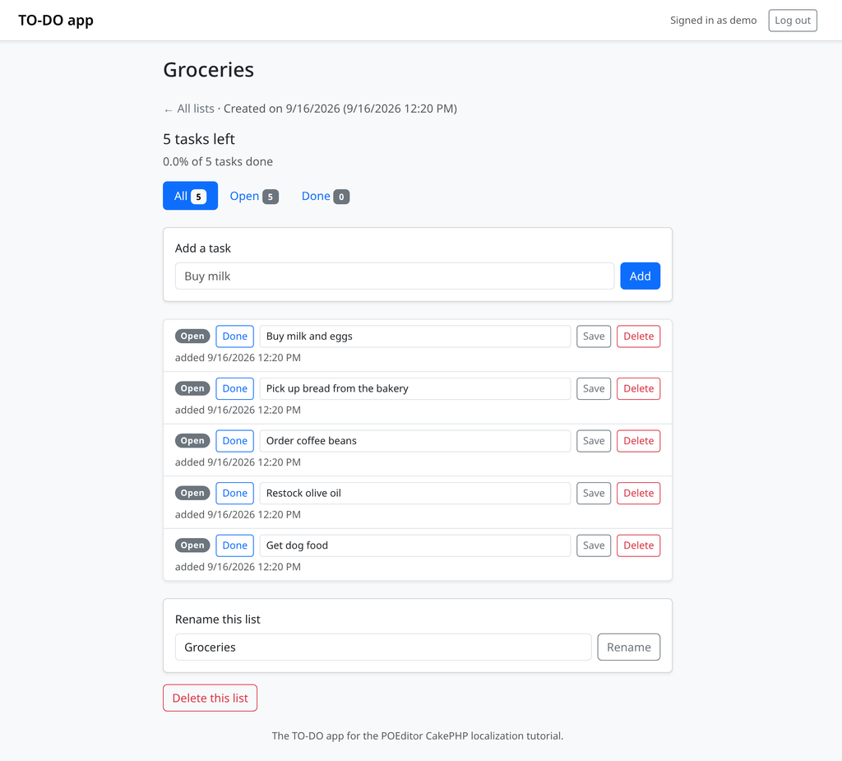Click the blue Add button
This screenshot has width=842, height=761.
[x=640, y=276]
